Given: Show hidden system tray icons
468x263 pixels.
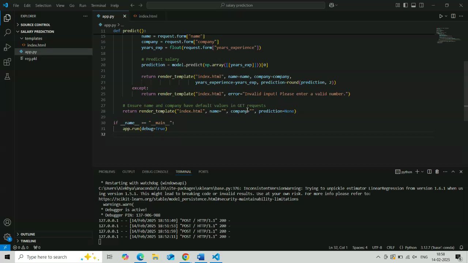Looking at the screenshot, I should click(378, 257).
